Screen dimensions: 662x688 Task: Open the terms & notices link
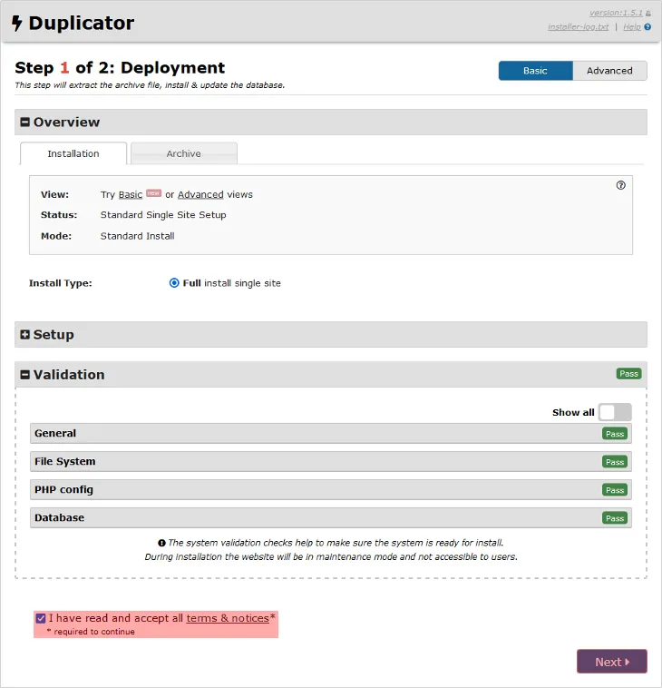tap(228, 618)
